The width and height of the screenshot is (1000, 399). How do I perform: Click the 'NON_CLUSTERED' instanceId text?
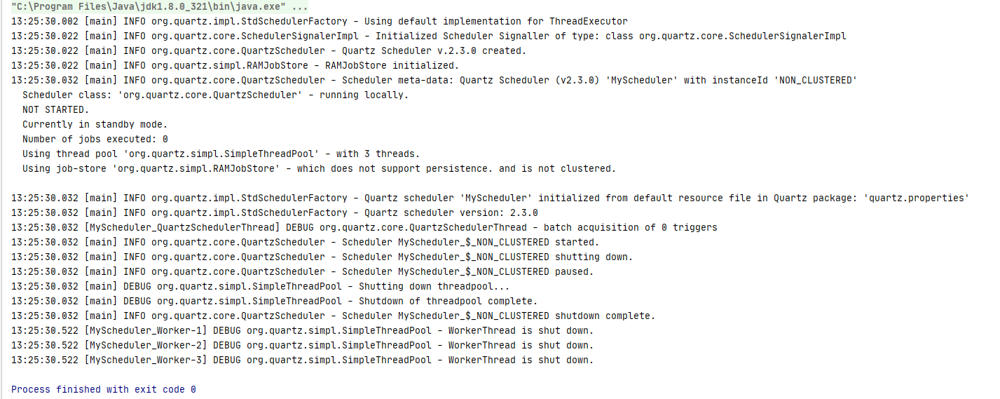click(815, 80)
